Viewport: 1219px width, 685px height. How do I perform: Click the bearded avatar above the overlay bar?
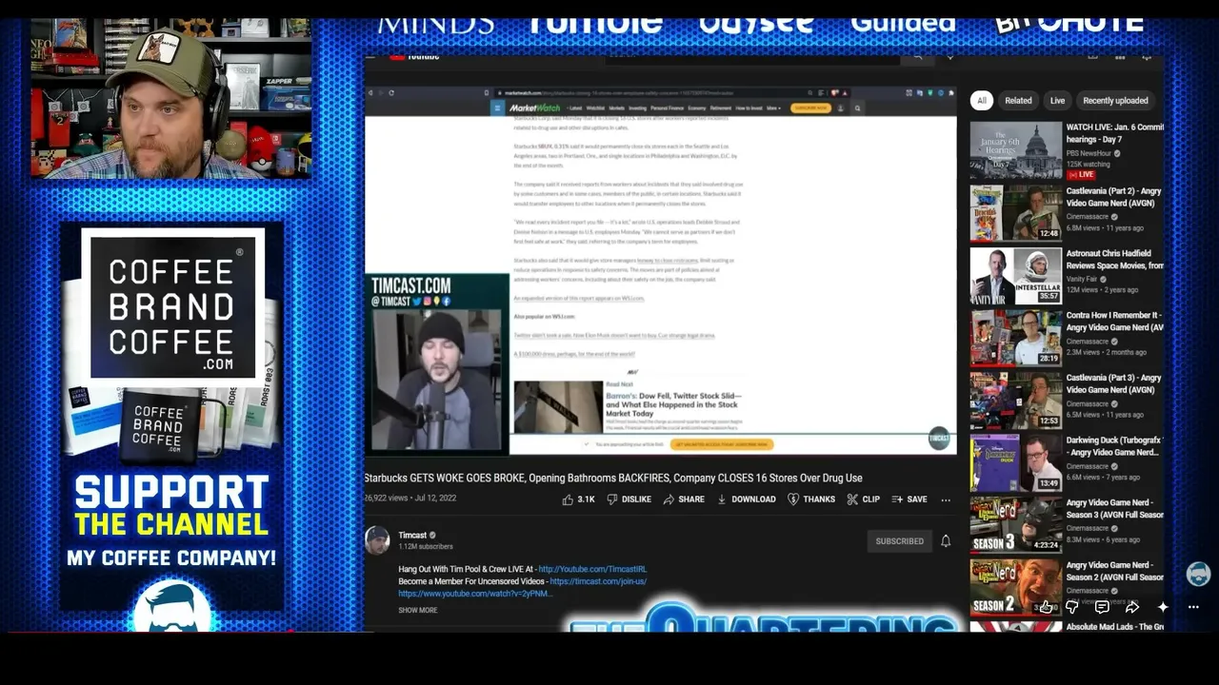click(1198, 574)
